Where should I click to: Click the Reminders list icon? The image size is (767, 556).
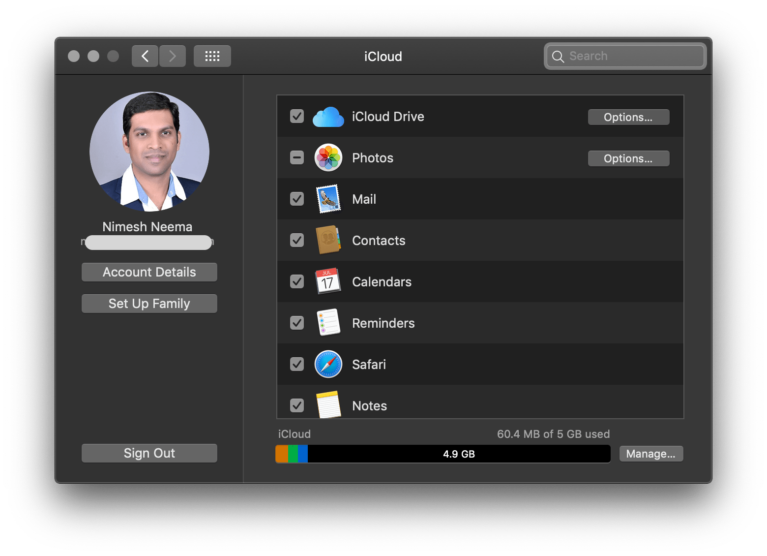tap(328, 323)
